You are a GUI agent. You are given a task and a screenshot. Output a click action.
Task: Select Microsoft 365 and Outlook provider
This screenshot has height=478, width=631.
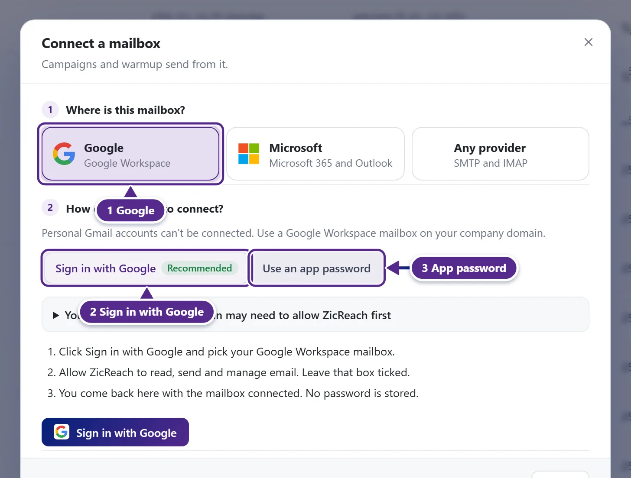tap(315, 154)
